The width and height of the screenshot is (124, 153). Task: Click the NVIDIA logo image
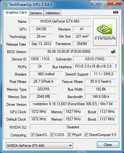105,32
